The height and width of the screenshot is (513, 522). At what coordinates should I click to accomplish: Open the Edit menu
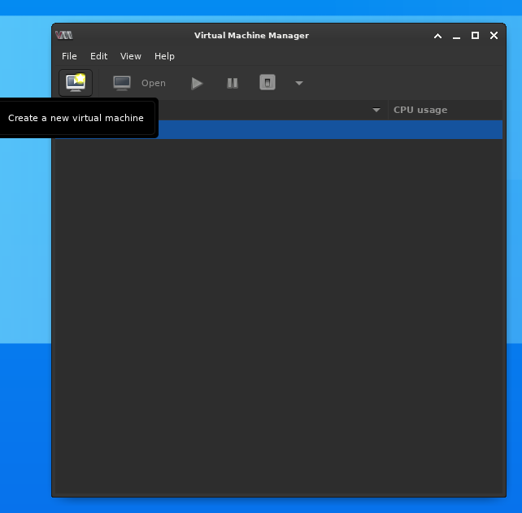(x=98, y=56)
